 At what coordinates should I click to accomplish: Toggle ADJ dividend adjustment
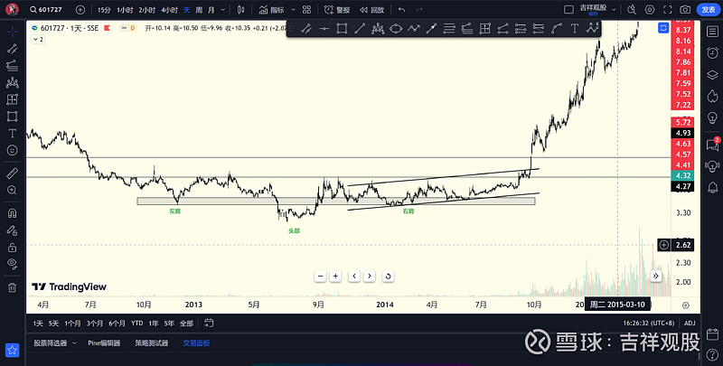click(x=690, y=324)
